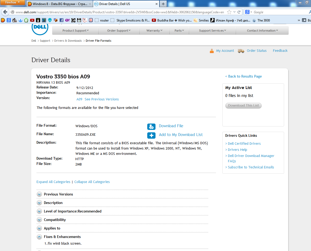Open Parts dropdown menu

pyautogui.click(x=179, y=31)
